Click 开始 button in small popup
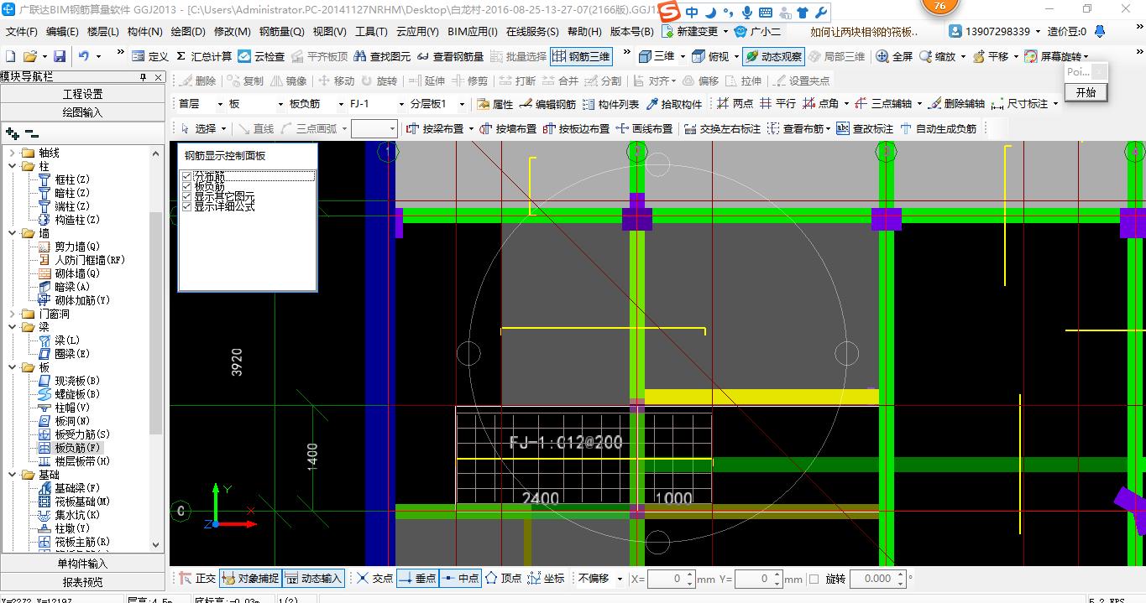 [x=1086, y=92]
